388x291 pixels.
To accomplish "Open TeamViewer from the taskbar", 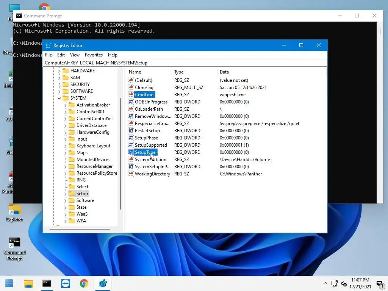I will (x=65, y=283).
